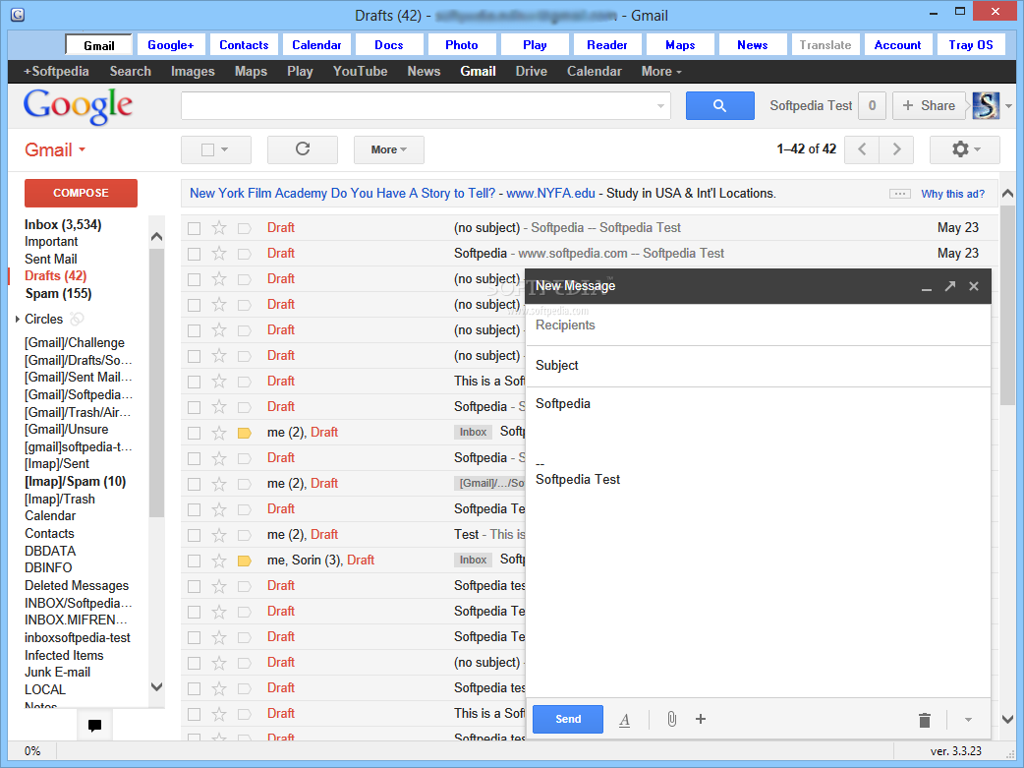Click the Recipients field in New Message
This screenshot has width=1024, height=768.
click(x=759, y=325)
